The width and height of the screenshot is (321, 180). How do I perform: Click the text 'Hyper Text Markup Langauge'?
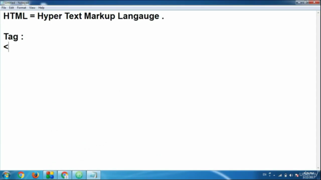tap(98, 16)
